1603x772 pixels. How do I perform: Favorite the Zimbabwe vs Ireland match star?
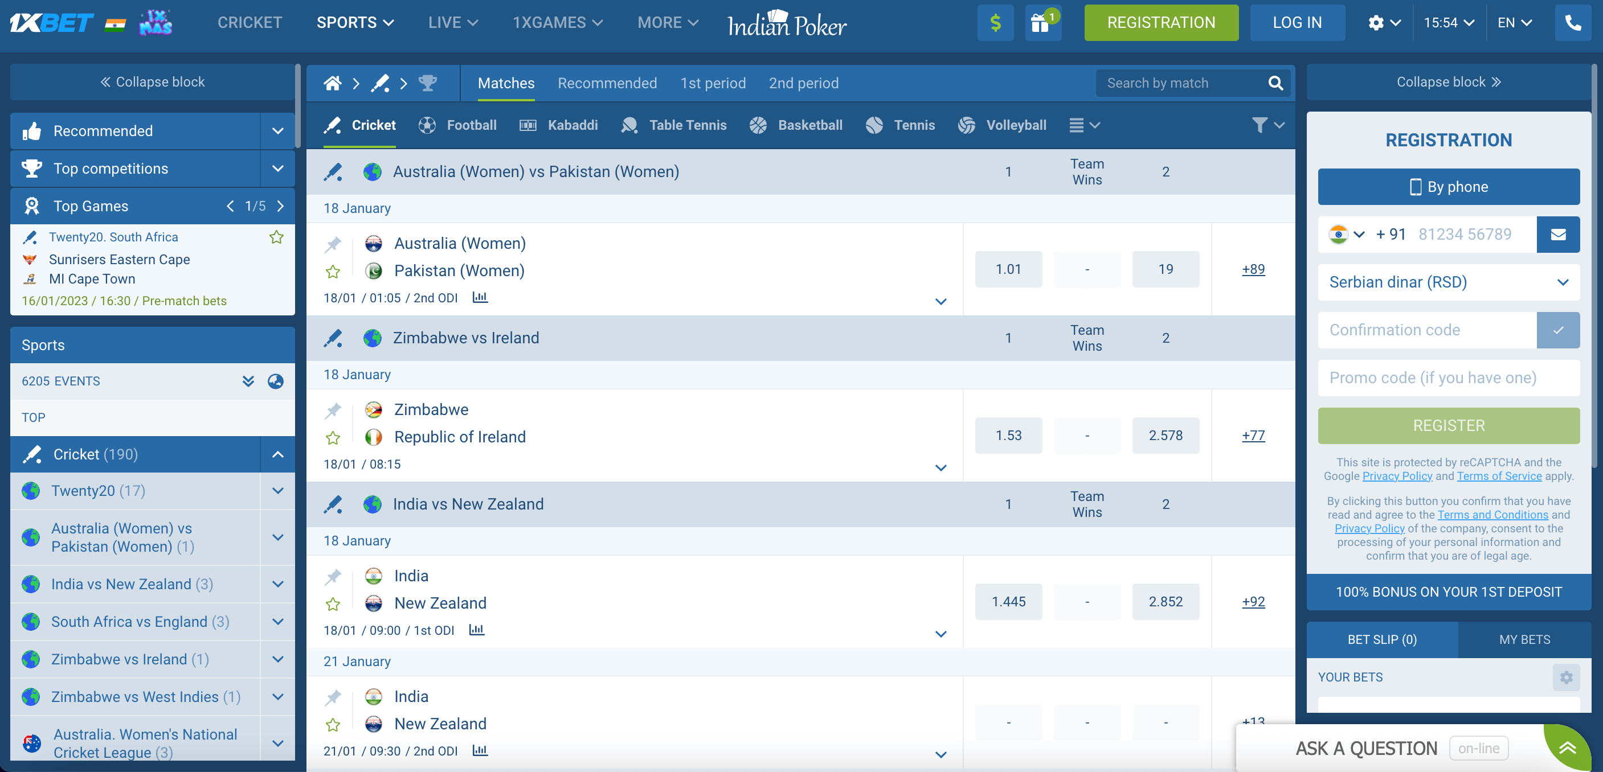tap(333, 438)
